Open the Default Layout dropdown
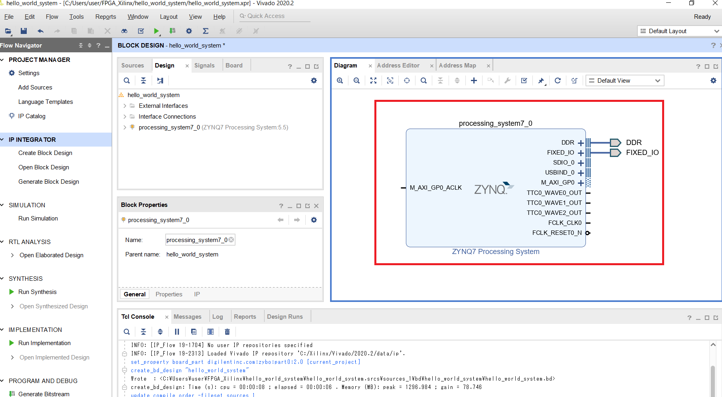Screen dimensions: 722x397 pos(680,31)
